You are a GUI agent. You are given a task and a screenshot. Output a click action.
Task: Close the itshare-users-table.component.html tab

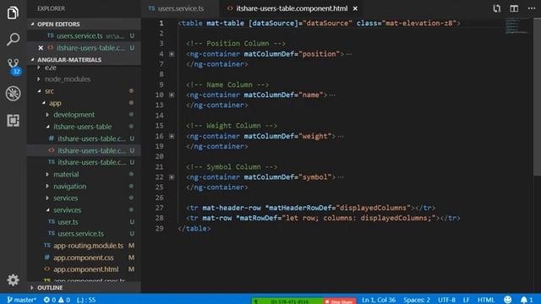[x=355, y=8]
